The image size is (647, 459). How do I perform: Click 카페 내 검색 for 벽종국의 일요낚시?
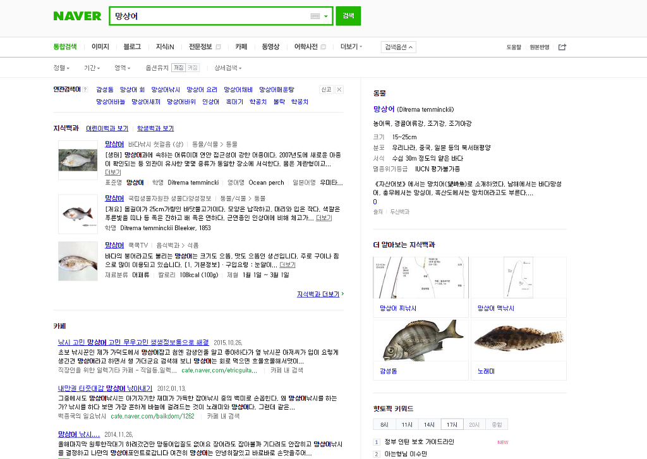point(223,416)
